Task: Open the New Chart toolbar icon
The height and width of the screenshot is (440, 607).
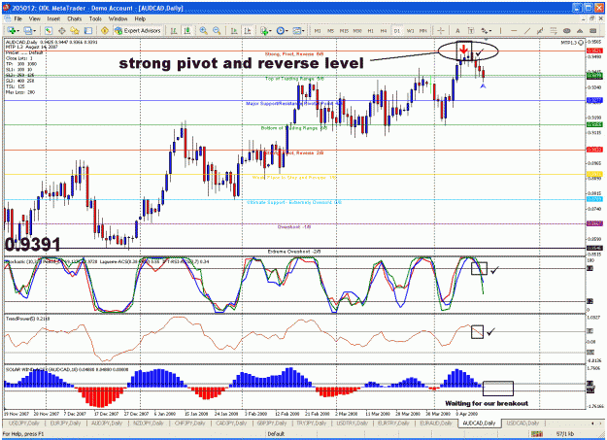Action: (x=11, y=31)
